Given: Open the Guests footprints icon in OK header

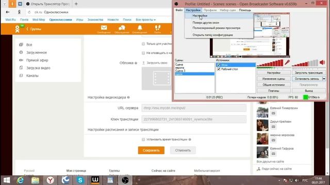Looking at the screenshot, I should (x=157, y=28).
